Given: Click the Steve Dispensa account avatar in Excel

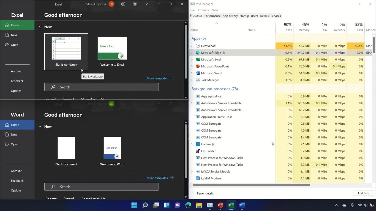Looking at the screenshot, I should pyautogui.click(x=111, y=4).
